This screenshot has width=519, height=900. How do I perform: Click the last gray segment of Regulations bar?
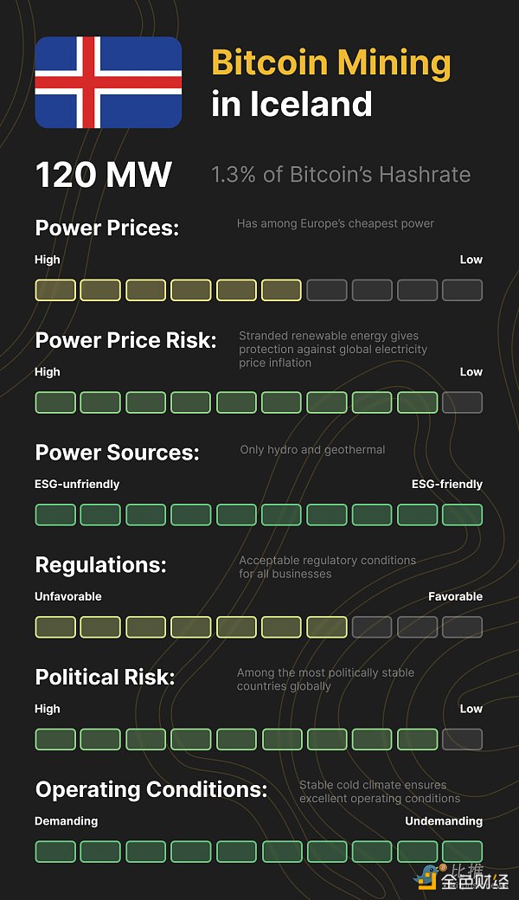click(x=462, y=627)
